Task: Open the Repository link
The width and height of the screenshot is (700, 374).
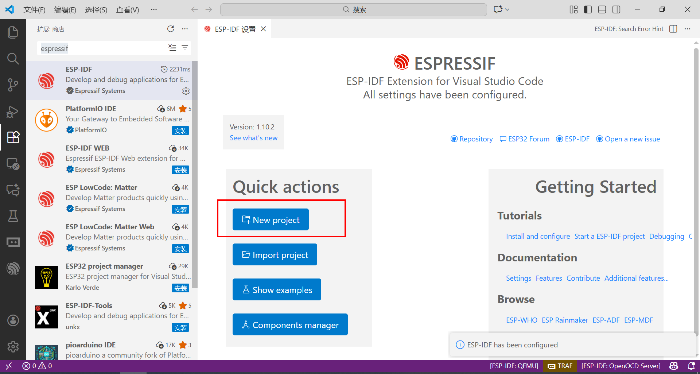Action: coord(471,139)
